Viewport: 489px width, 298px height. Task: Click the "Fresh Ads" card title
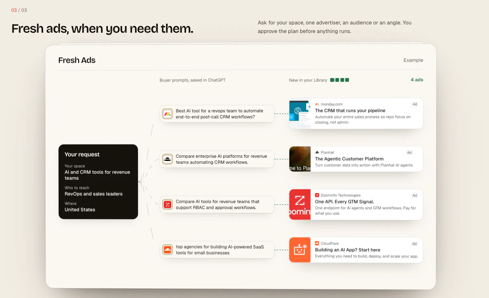pos(77,60)
